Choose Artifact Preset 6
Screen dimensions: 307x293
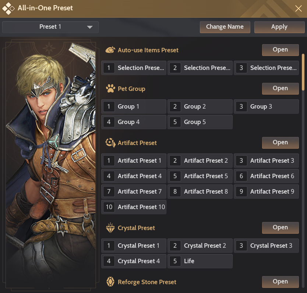coord(266,176)
